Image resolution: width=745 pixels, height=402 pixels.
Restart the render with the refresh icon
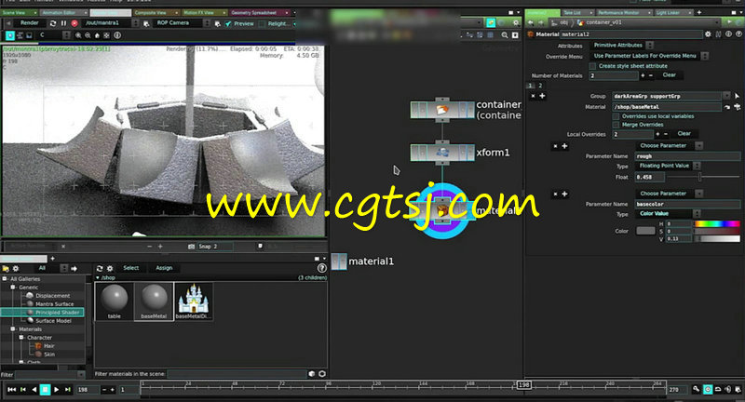coord(53,23)
